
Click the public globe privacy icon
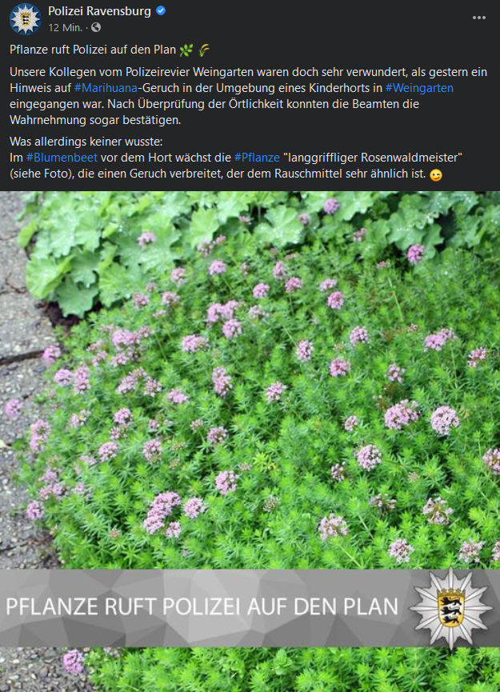coord(96,27)
